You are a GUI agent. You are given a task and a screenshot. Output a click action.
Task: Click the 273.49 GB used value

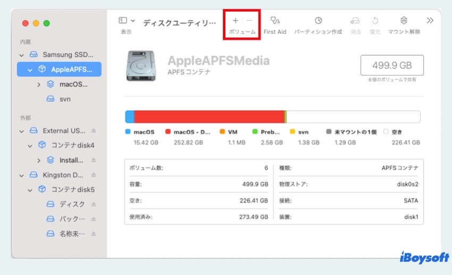click(x=253, y=217)
